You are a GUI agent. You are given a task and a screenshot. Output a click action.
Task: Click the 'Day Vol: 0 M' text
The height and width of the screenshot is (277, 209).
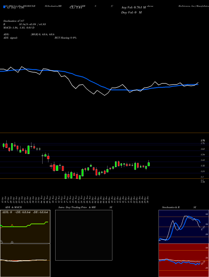coord(131,13)
